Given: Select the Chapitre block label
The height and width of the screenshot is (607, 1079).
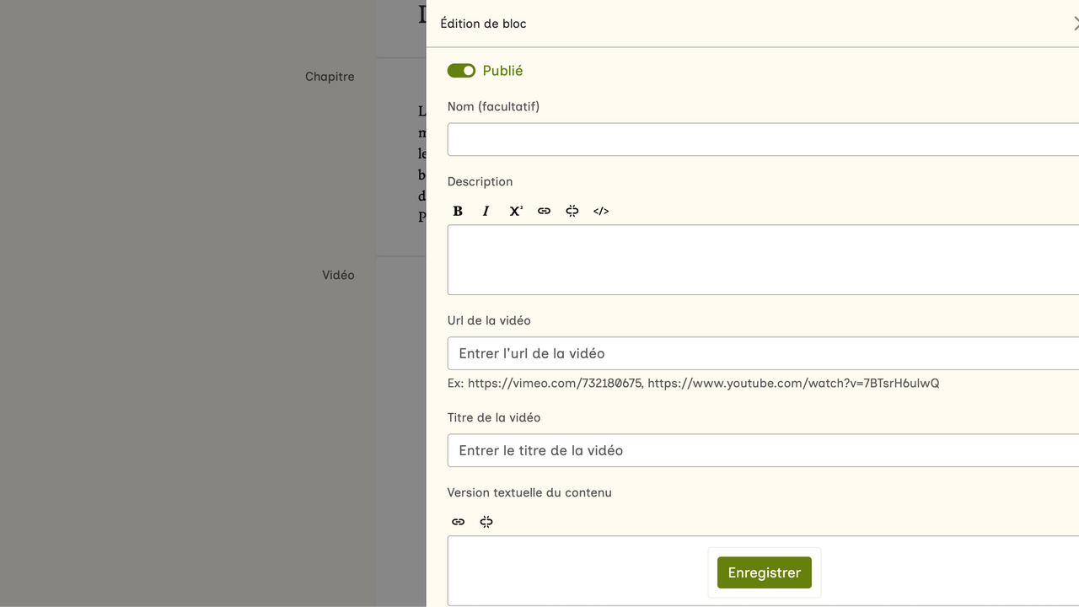Looking at the screenshot, I should pos(330,77).
